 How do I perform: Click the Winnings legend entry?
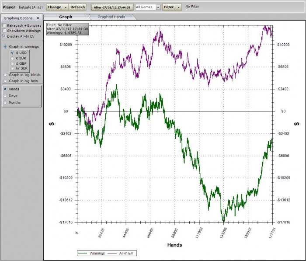point(91,253)
